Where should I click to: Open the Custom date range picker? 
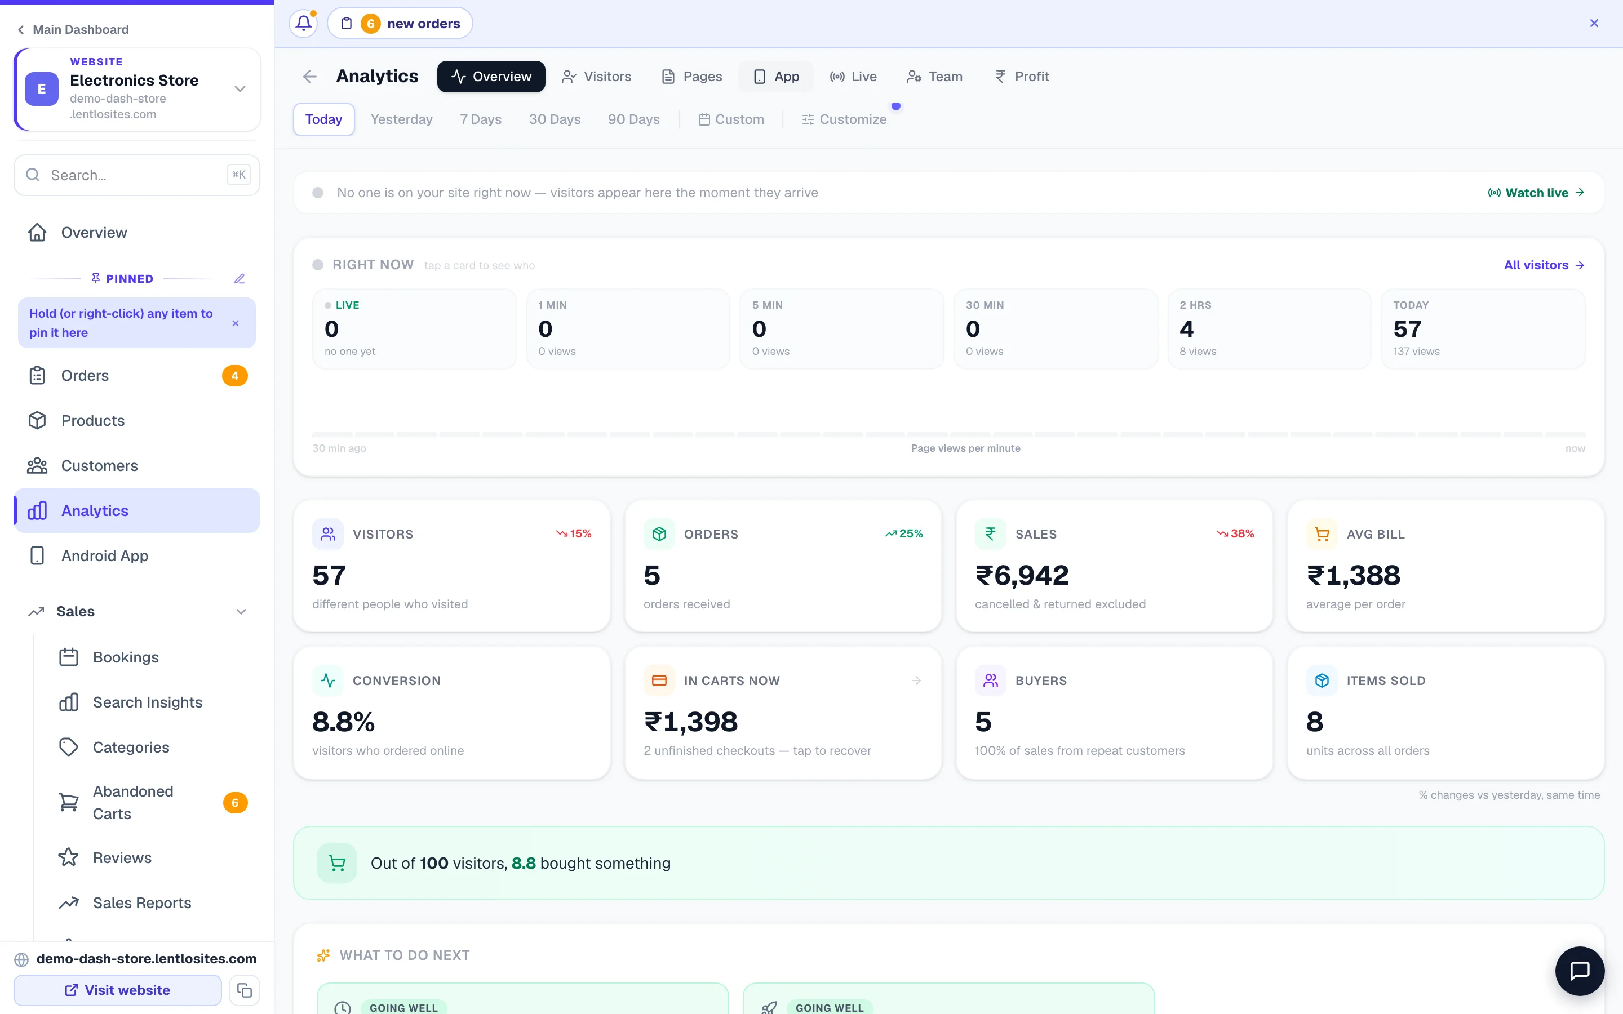[730, 119]
